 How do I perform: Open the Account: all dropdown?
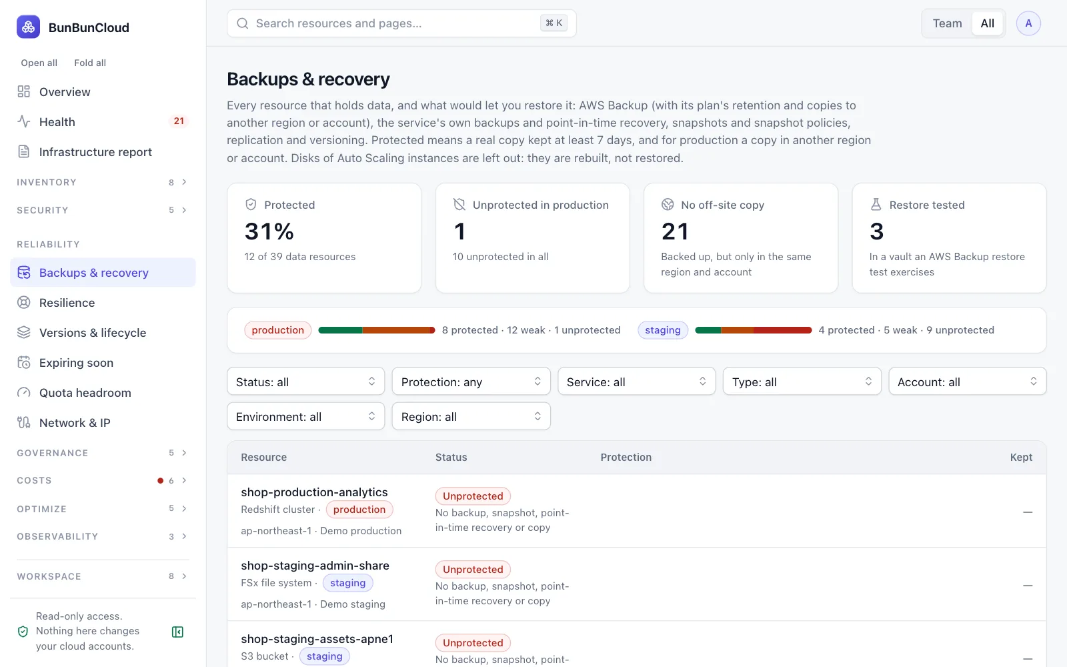pyautogui.click(x=968, y=382)
